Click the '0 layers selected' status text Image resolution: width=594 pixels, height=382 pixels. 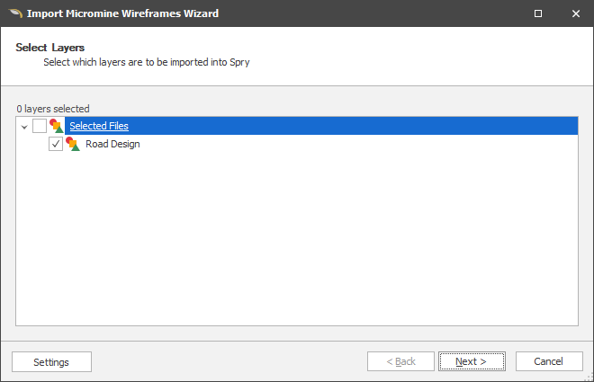click(x=53, y=109)
